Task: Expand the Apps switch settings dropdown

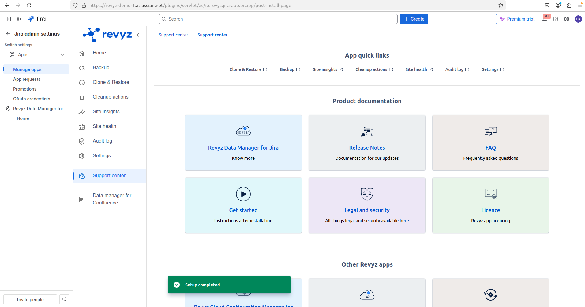Action: pos(37,54)
